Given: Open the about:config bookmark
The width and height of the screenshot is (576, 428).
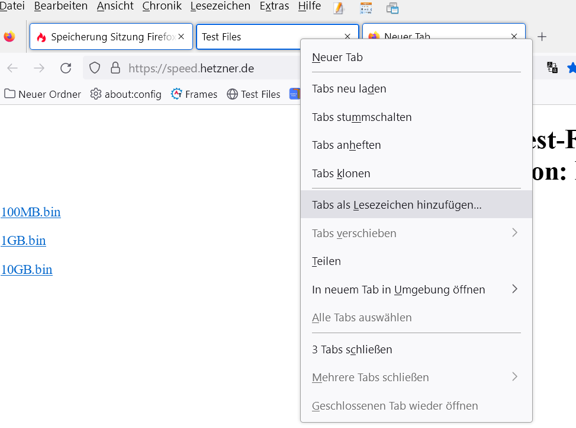Looking at the screenshot, I should pyautogui.click(x=126, y=94).
